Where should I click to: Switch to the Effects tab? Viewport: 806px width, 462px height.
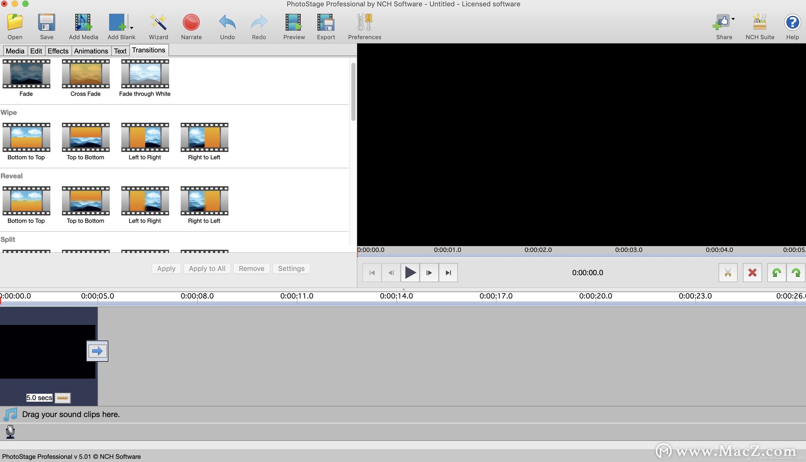click(x=58, y=51)
